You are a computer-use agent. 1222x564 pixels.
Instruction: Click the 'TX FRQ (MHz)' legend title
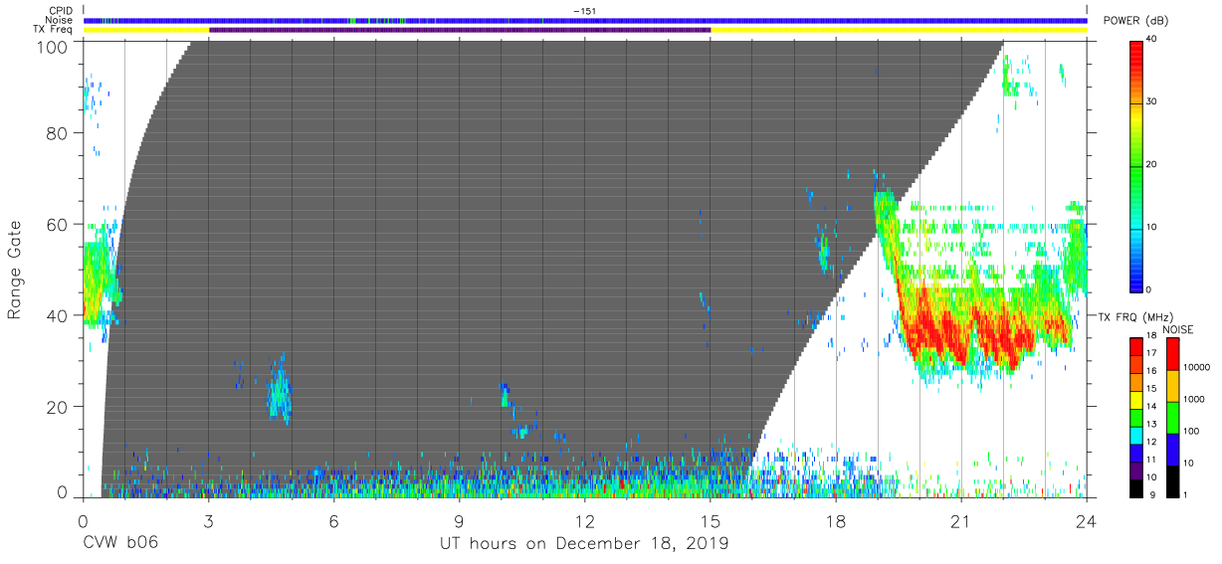click(x=1137, y=316)
